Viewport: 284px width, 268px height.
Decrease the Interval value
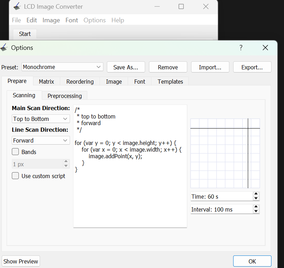tap(256, 211)
